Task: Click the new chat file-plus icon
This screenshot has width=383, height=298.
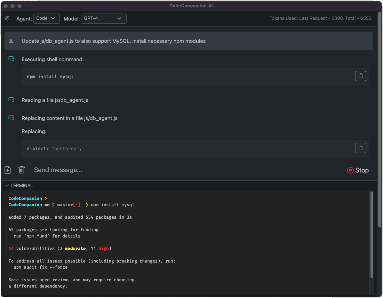Action: 8,170
